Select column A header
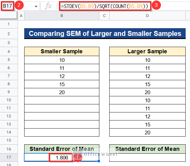Screen dimensions: 190x166 coord(21,16)
